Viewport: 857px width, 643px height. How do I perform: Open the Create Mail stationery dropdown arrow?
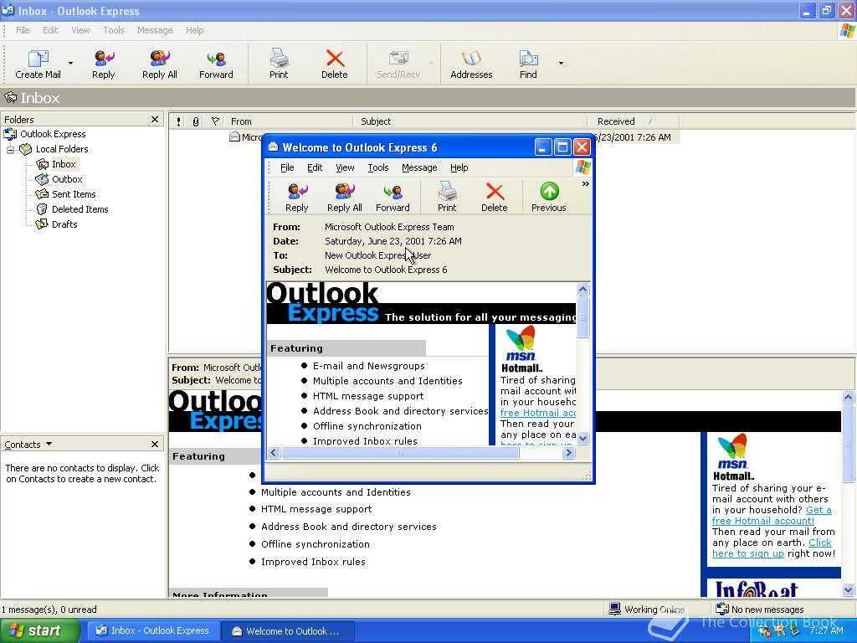click(x=70, y=64)
